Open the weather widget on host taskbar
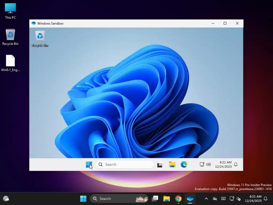The width and height of the screenshot is (273, 205). point(6,199)
